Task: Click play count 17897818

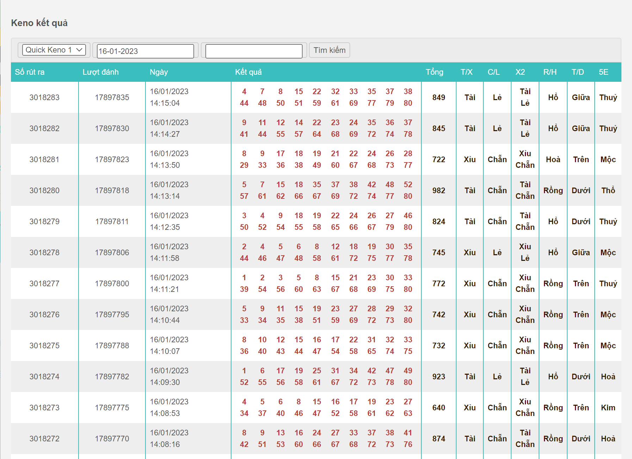Action: tap(112, 190)
